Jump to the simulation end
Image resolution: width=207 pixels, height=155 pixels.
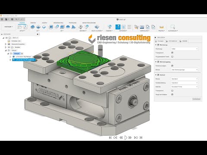[141, 138]
